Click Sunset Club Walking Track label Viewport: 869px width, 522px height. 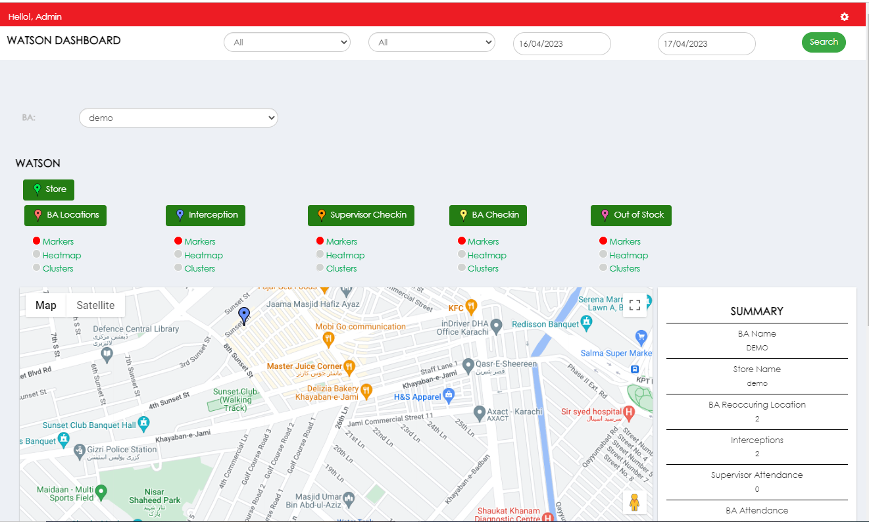pos(236,400)
